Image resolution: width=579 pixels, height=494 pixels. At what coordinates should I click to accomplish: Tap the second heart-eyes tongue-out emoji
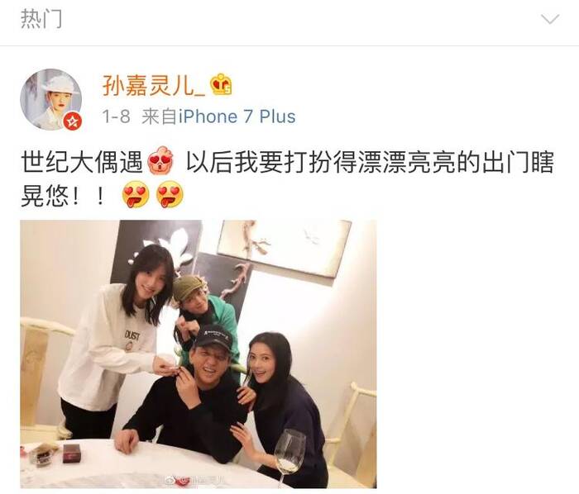170,194
